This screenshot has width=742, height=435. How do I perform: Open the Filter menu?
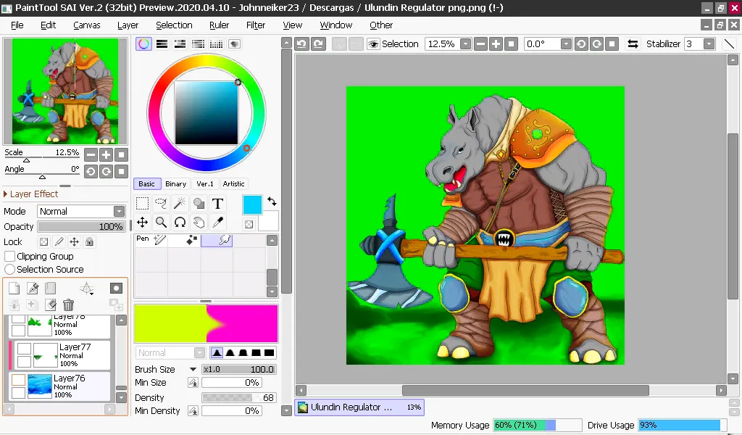pos(256,25)
